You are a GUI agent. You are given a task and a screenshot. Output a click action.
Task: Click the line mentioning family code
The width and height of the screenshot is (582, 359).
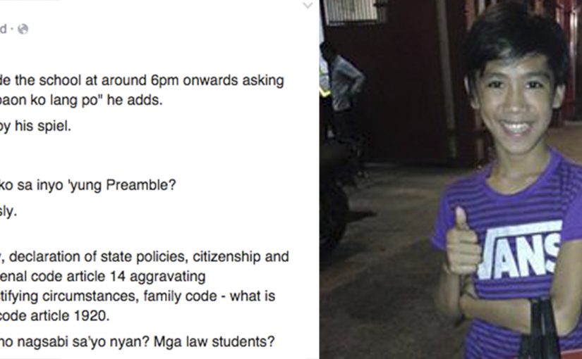pos(138,296)
